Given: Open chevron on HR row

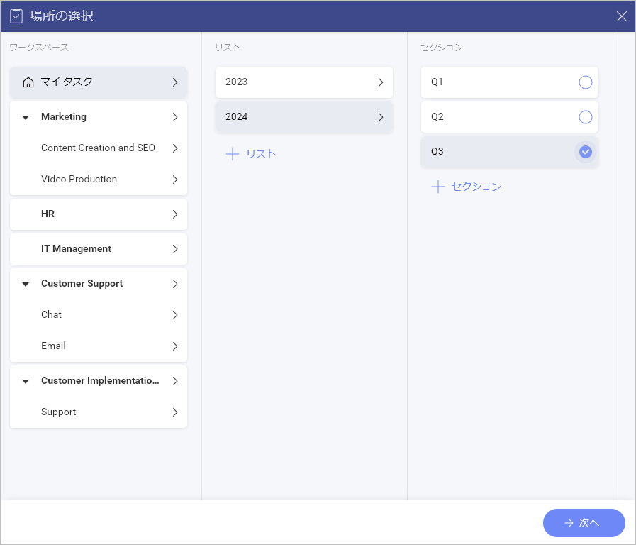Looking at the screenshot, I should (x=175, y=214).
